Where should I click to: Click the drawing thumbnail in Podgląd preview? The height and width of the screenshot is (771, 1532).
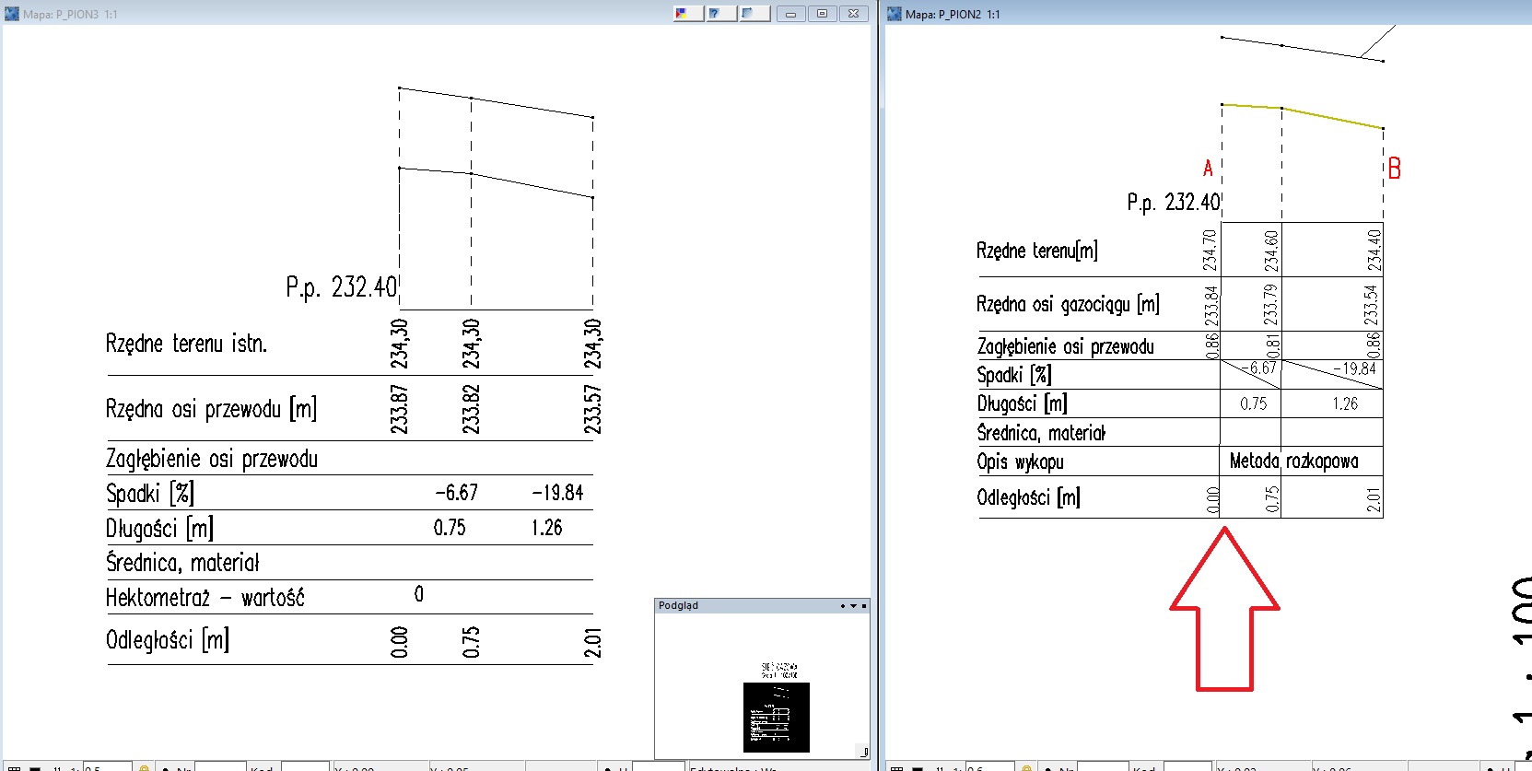[777, 717]
